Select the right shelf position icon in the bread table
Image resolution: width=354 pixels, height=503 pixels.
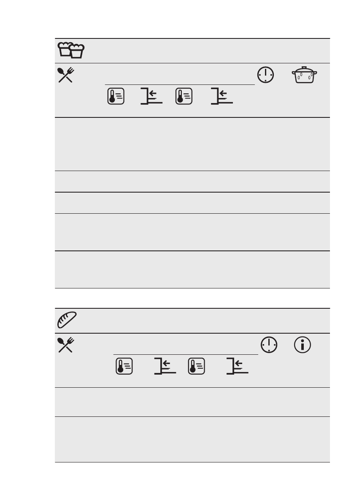pyautogui.click(x=238, y=366)
